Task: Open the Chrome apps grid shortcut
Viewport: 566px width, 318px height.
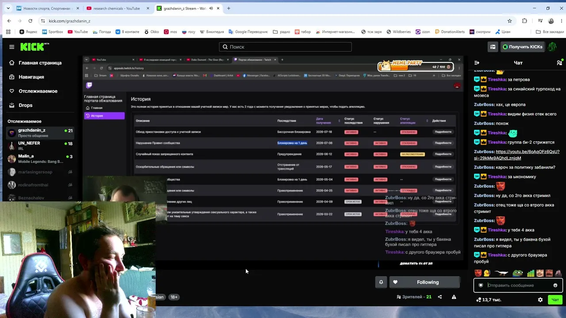Action: (x=8, y=32)
